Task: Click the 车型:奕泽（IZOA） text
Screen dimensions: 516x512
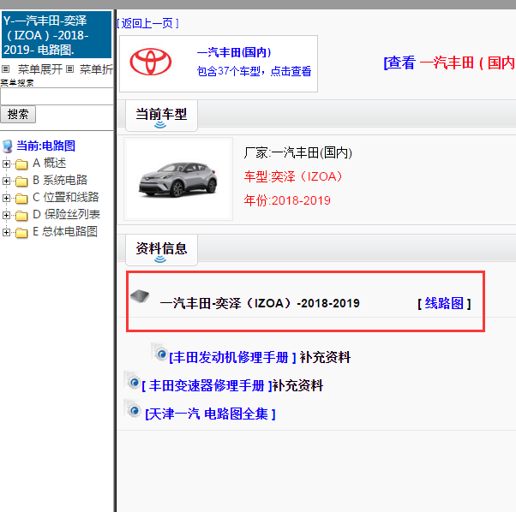Action: point(293,176)
